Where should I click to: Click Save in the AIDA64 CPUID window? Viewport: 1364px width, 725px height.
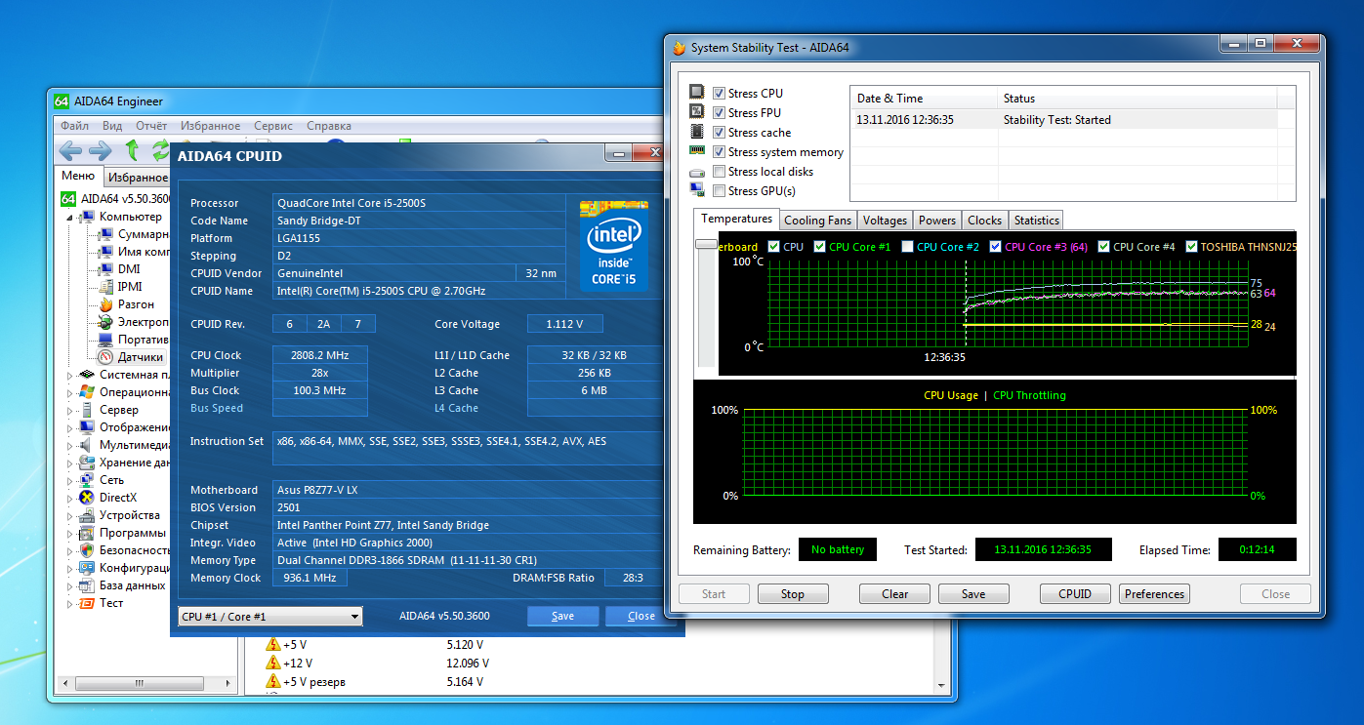(563, 616)
